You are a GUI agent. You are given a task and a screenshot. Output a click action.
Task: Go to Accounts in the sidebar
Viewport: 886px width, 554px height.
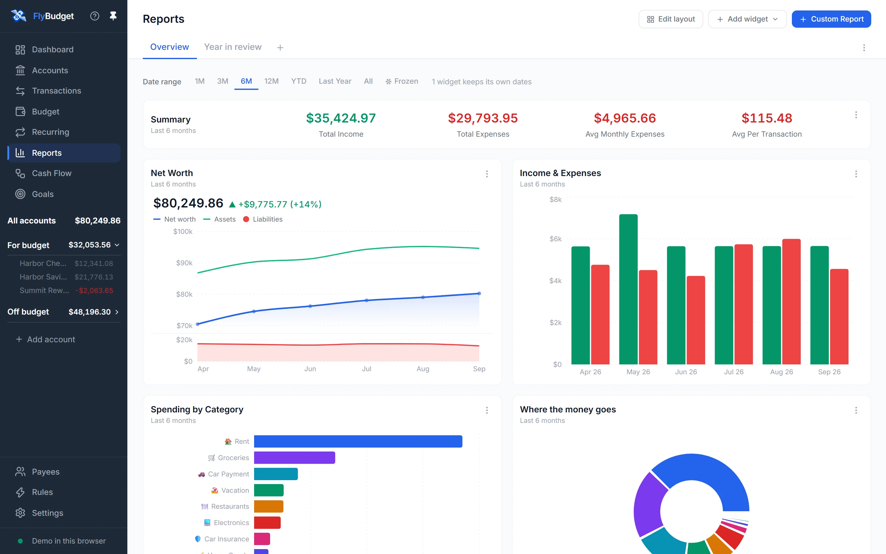click(64, 70)
